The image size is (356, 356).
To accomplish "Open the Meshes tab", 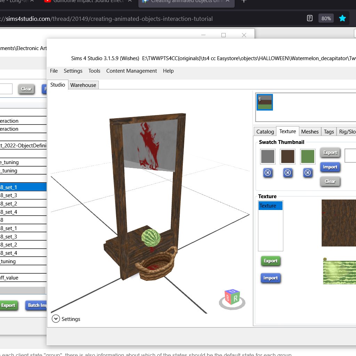I will point(310,132).
